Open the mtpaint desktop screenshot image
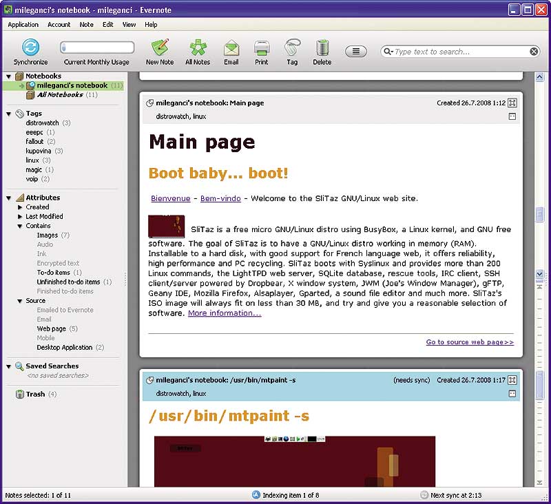551x504 pixels. click(x=295, y=461)
